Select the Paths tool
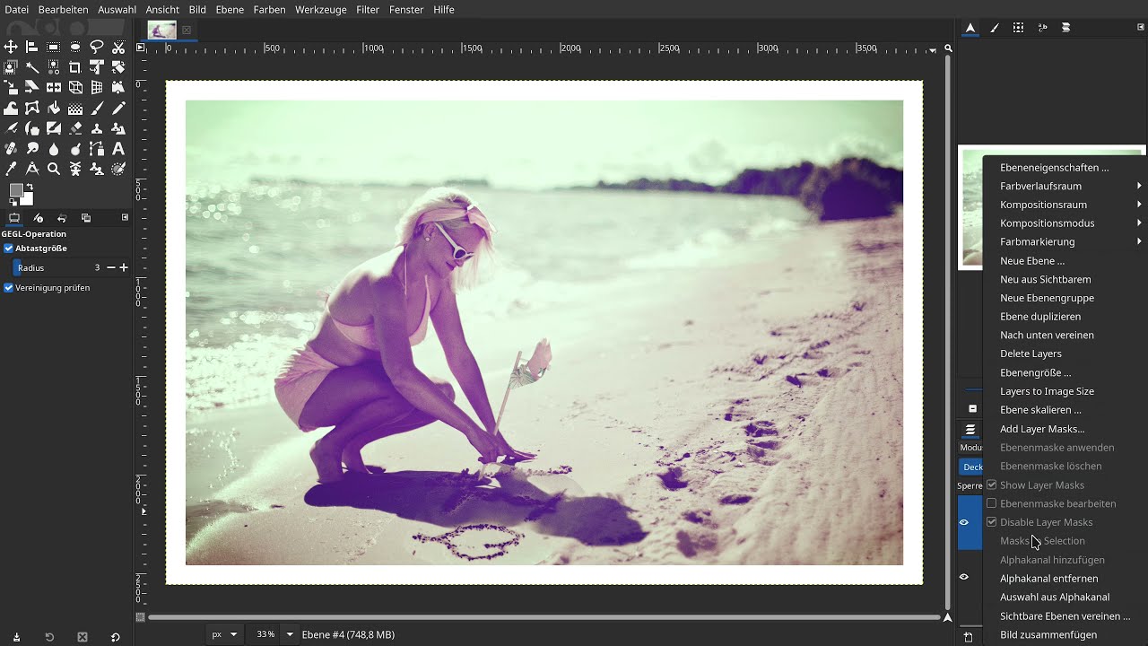 [97, 149]
